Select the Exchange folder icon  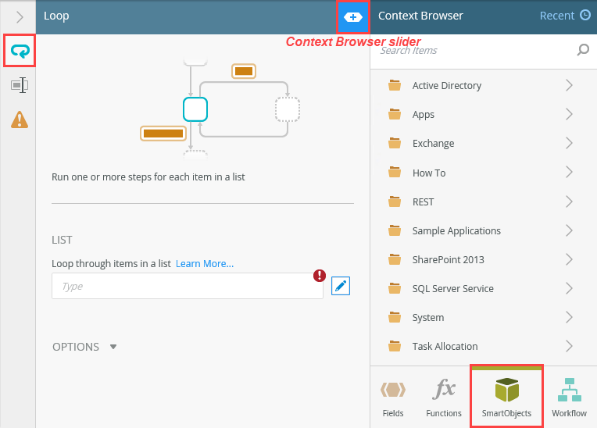point(395,143)
